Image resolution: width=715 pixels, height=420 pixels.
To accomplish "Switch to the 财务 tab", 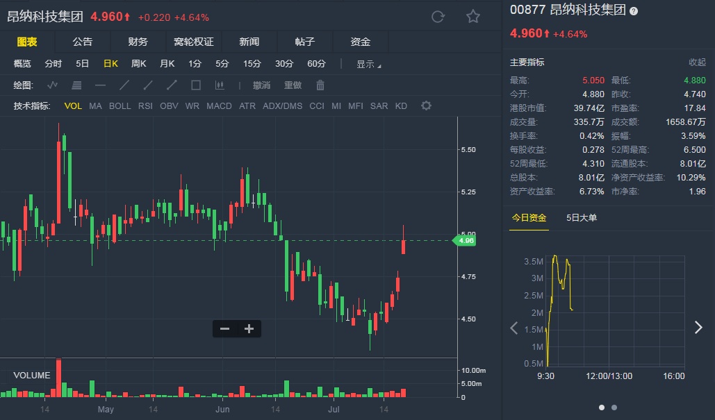I will pyautogui.click(x=138, y=42).
